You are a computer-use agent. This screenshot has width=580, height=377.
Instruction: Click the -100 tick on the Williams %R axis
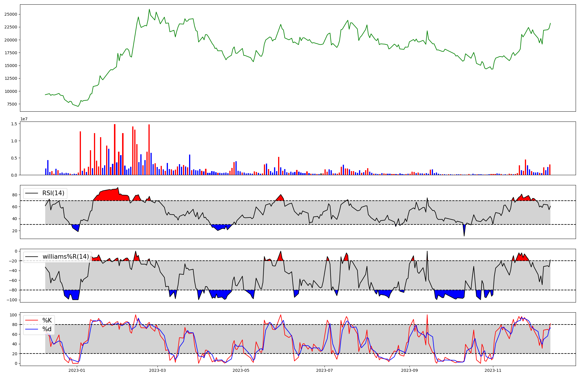click(x=12, y=300)
